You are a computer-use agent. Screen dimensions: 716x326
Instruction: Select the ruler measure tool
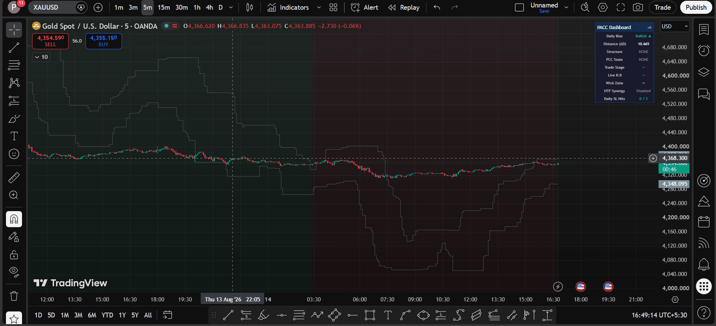14,178
